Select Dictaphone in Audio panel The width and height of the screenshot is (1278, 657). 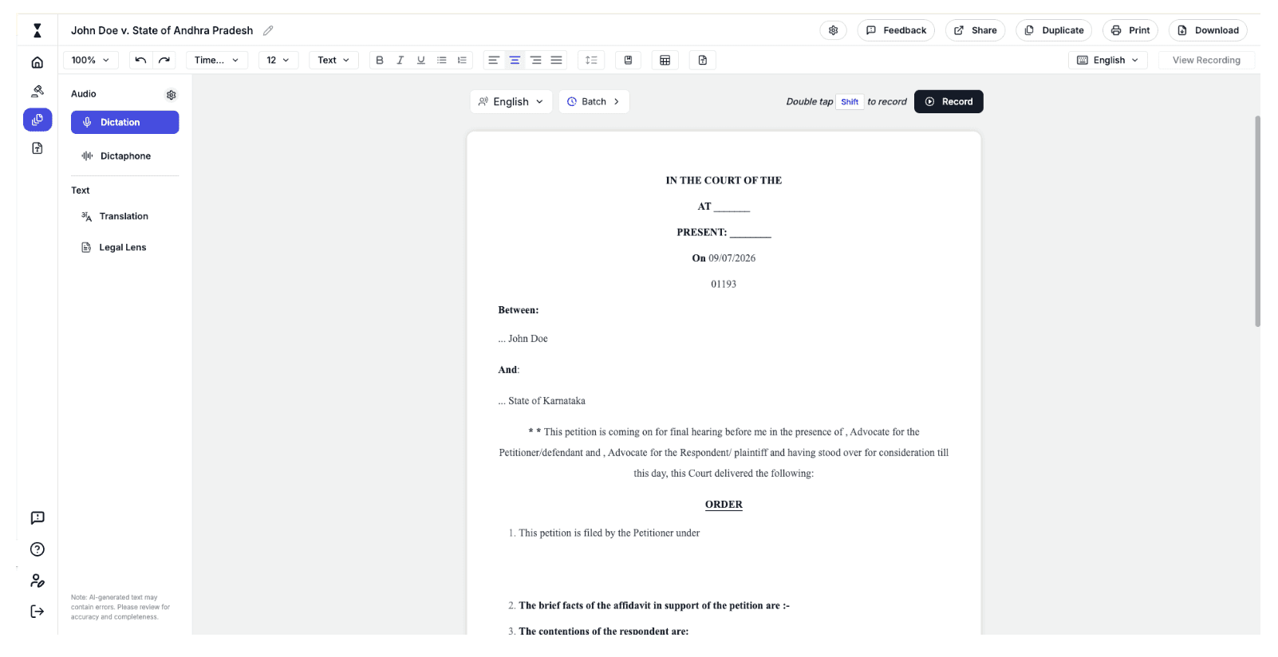click(124, 156)
